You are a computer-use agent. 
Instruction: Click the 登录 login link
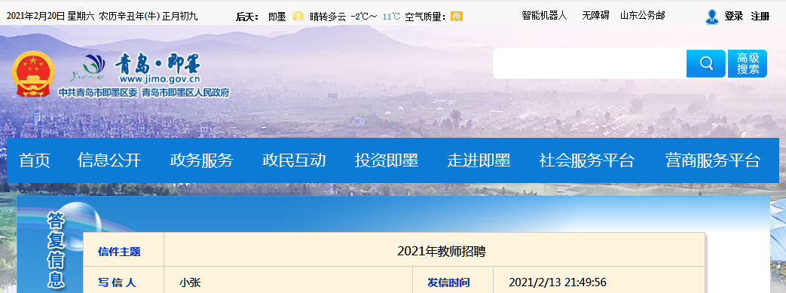[x=733, y=17]
